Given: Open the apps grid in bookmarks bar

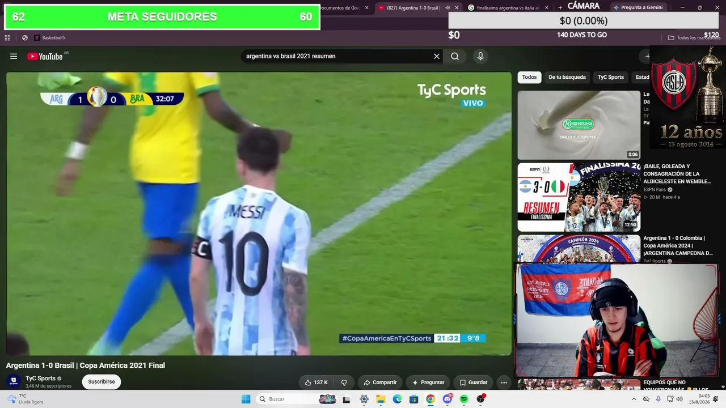Looking at the screenshot, I should click(7, 38).
